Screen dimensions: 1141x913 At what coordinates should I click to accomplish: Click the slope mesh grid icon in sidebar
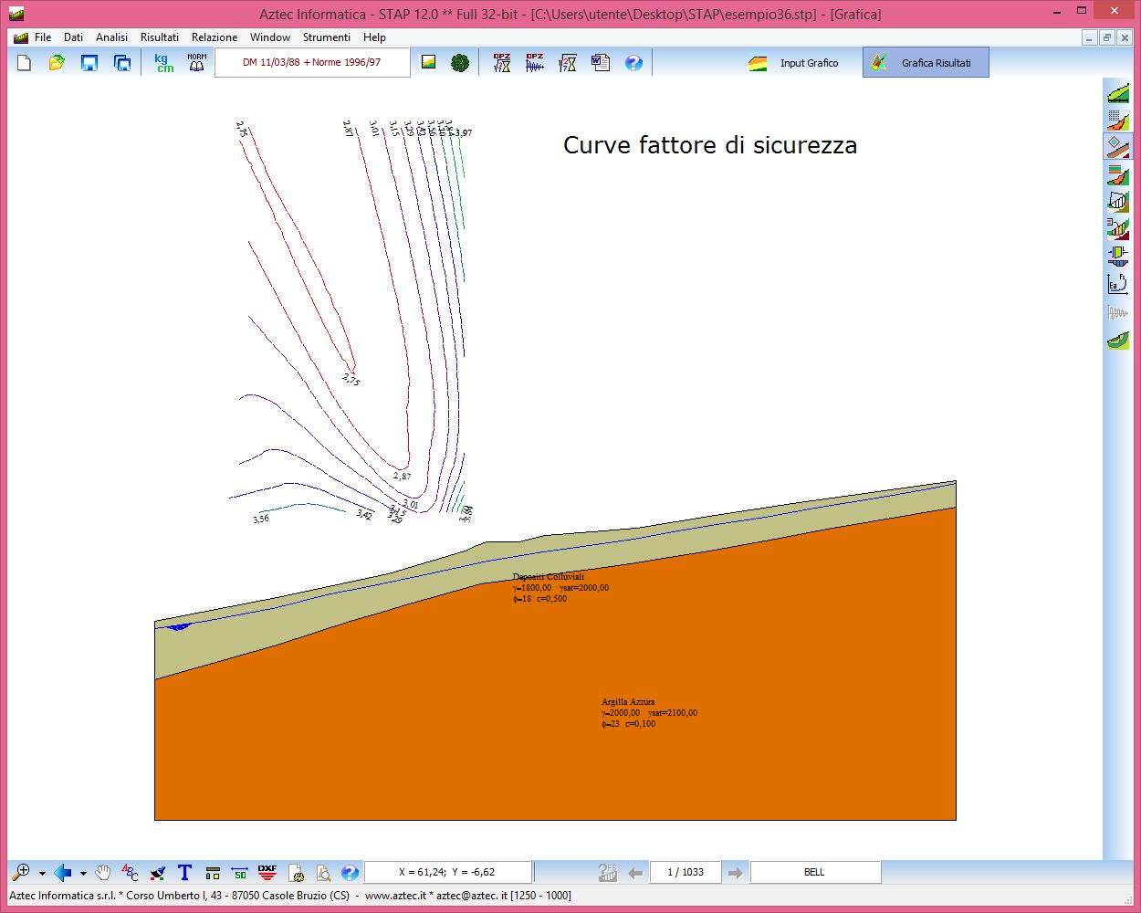(1117, 119)
